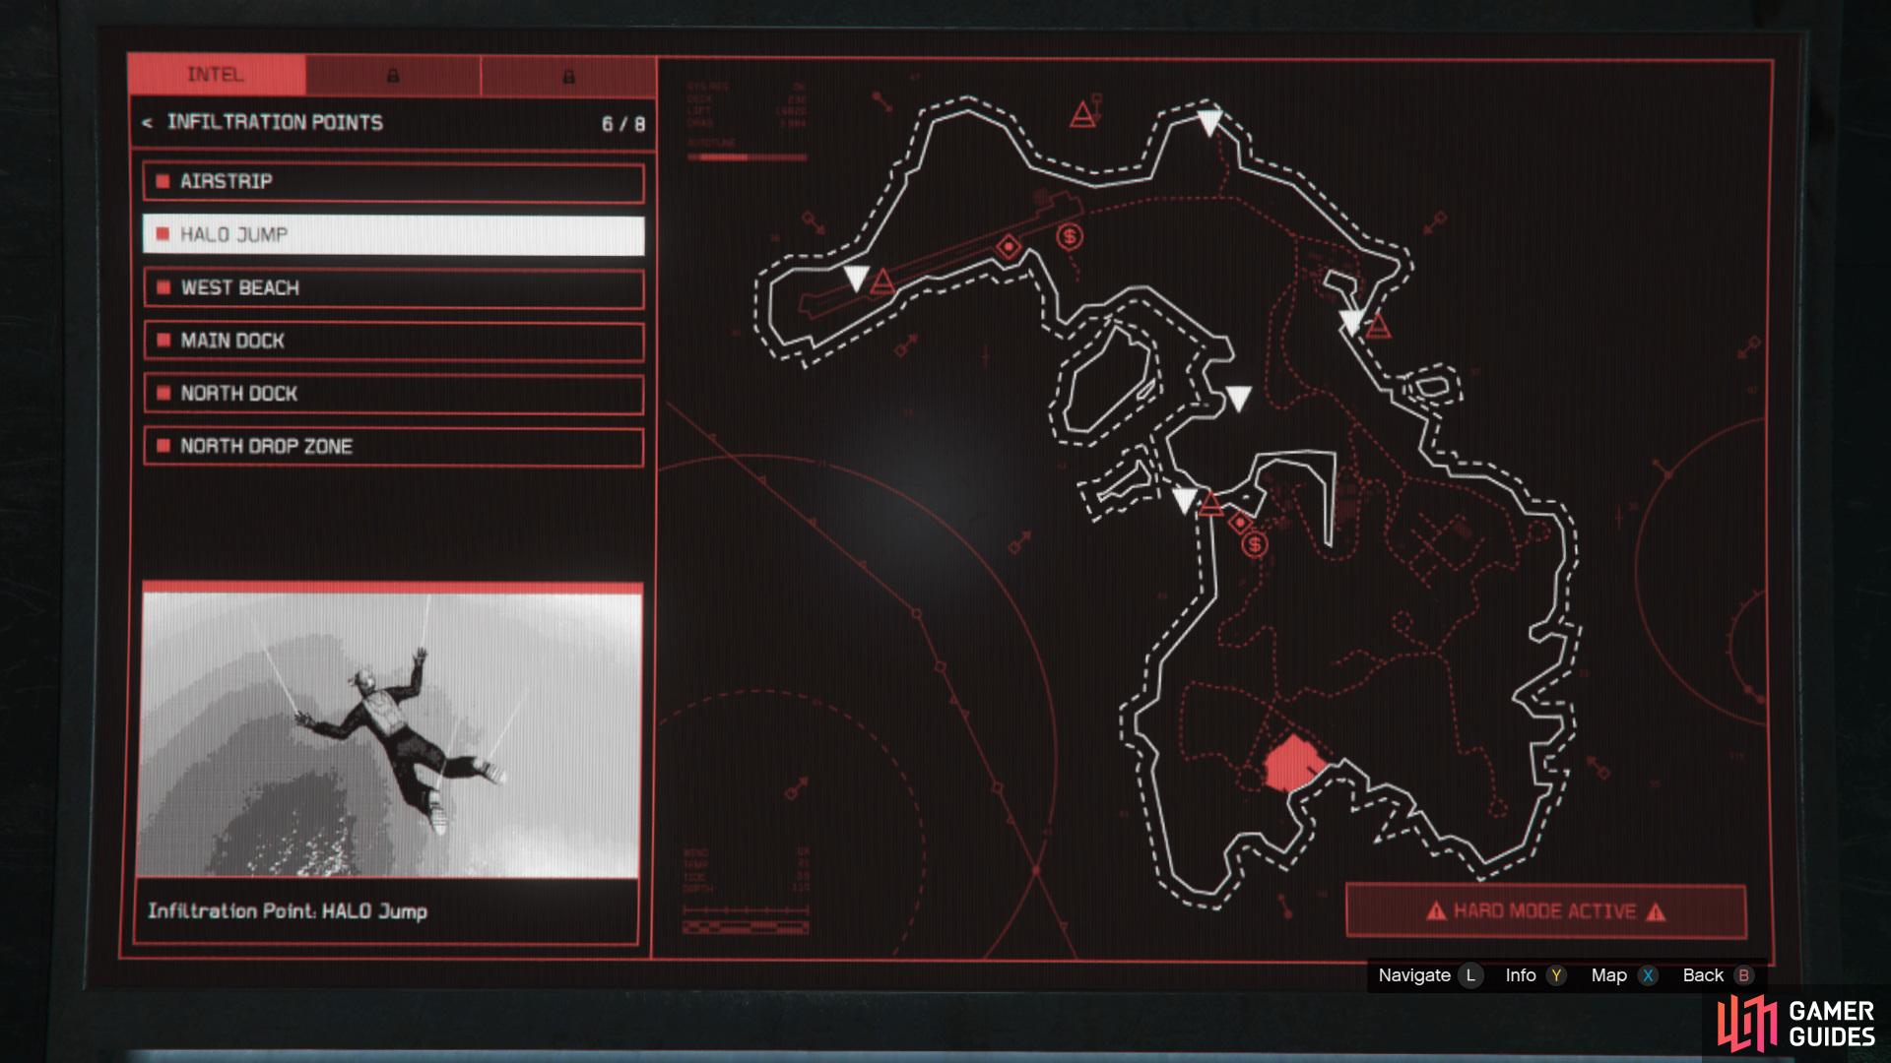Click the dollar icon near the airstrip

click(x=1070, y=236)
